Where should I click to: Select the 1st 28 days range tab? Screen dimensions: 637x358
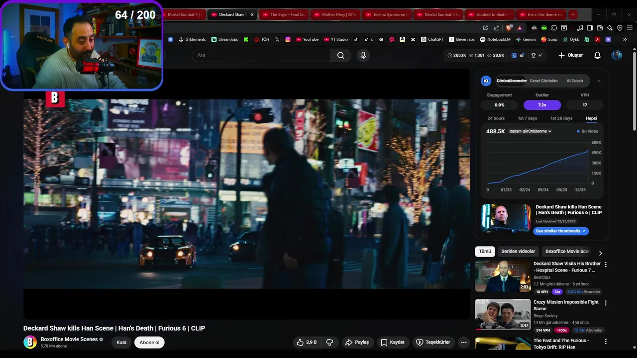pyautogui.click(x=561, y=118)
